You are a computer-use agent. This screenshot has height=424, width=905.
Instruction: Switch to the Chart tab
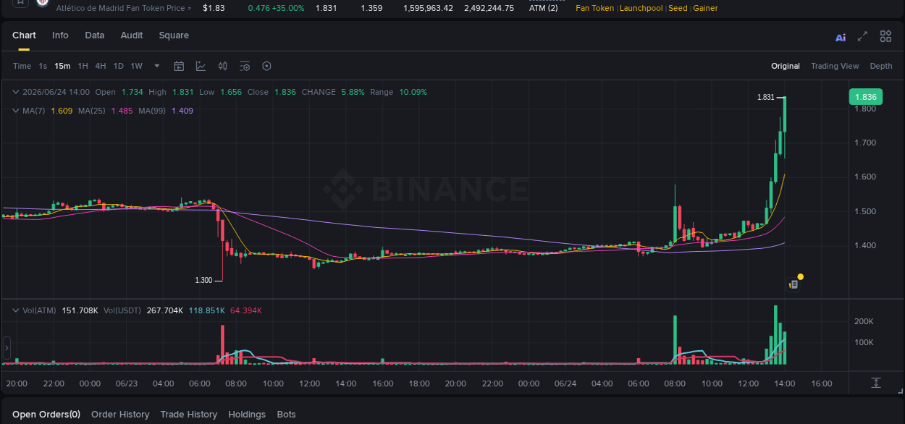pyautogui.click(x=24, y=35)
